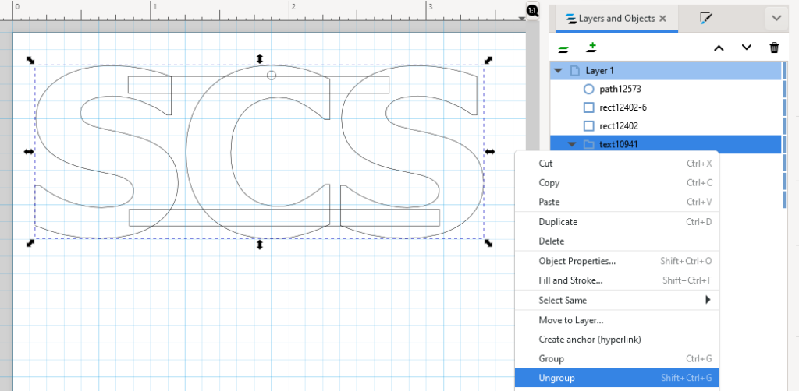Image resolution: width=799 pixels, height=391 pixels.
Task: Click the add new layer icon
Action: click(591, 48)
